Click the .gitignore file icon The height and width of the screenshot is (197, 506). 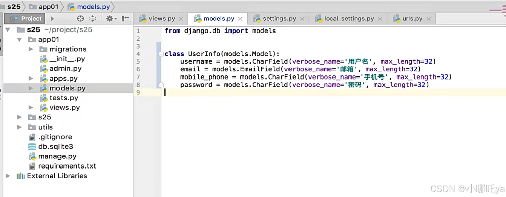point(32,137)
